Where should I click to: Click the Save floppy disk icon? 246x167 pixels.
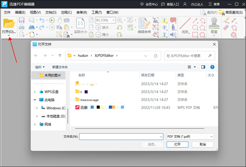(x=21, y=20)
